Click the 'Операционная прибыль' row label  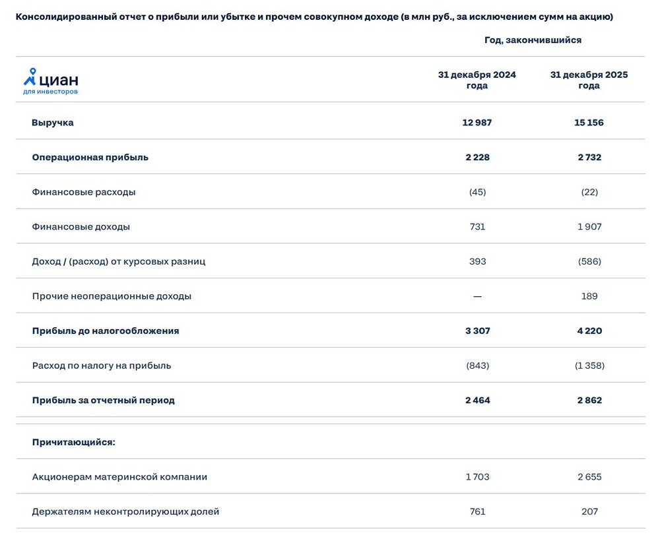point(90,158)
